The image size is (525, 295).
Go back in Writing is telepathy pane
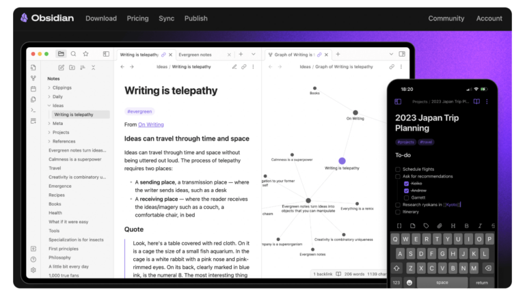pyautogui.click(x=122, y=67)
